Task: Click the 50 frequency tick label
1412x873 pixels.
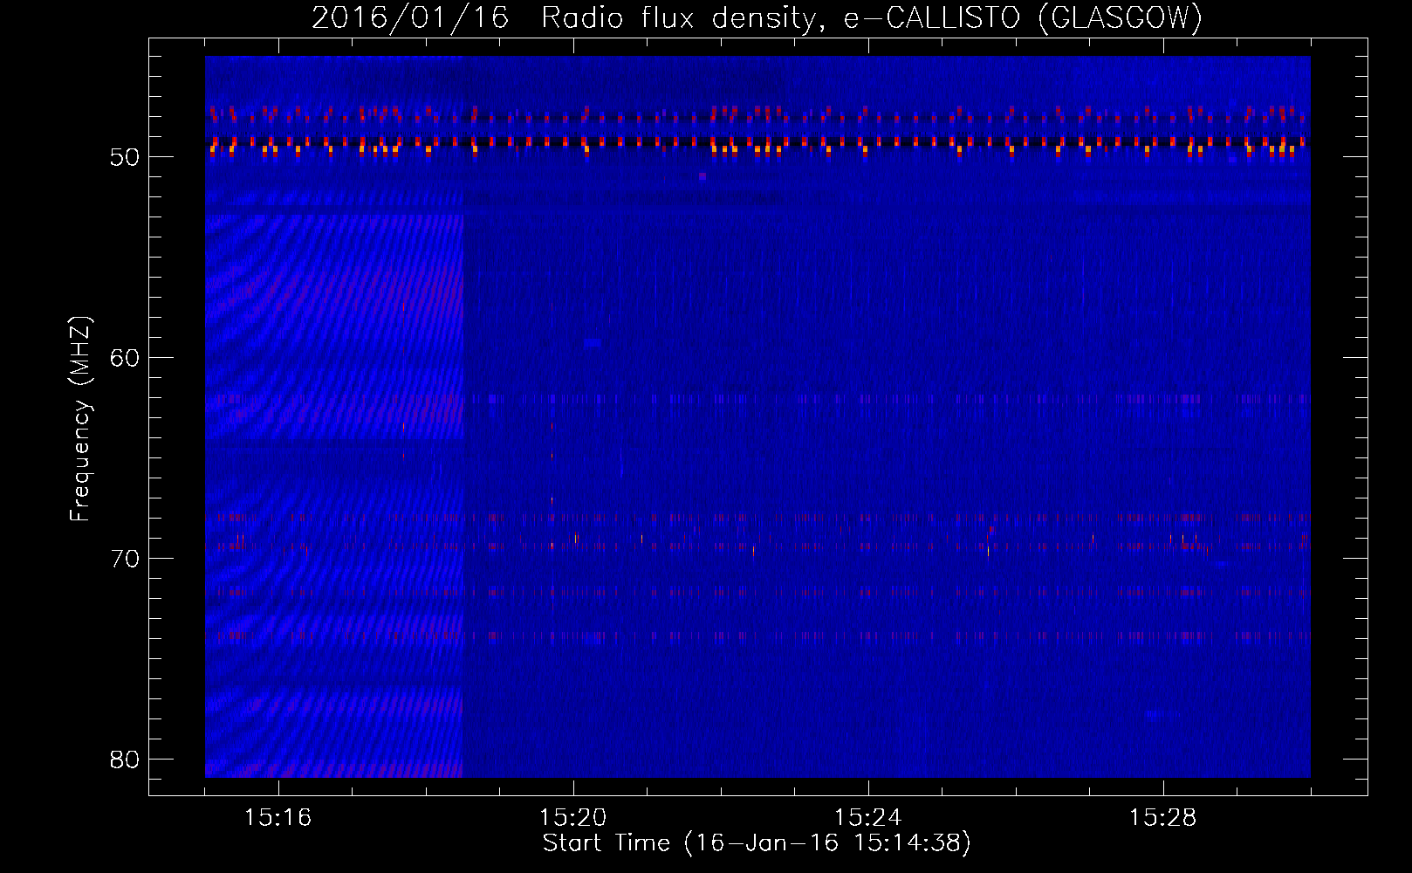Action: [126, 157]
